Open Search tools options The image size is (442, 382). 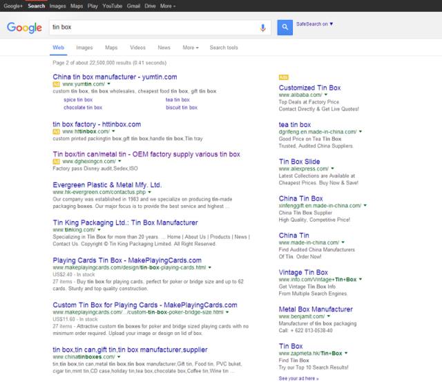click(x=224, y=48)
